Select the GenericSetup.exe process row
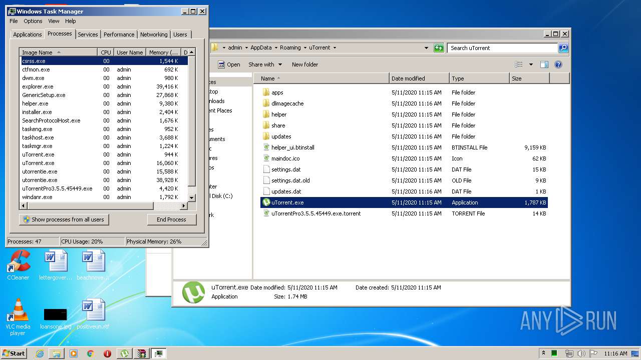The image size is (641, 360). pos(104,95)
